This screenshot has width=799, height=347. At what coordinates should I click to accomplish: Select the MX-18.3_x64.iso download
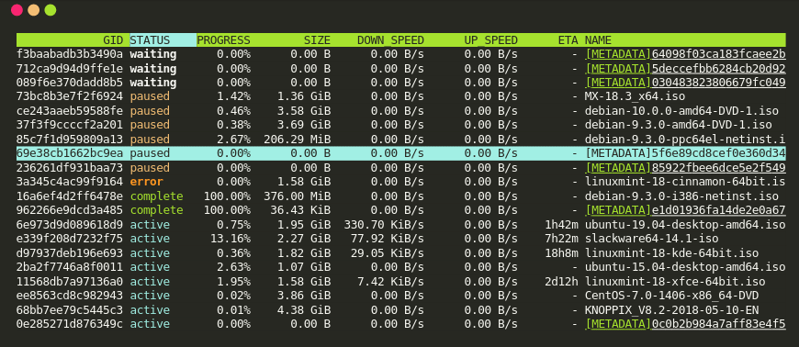pos(635,96)
